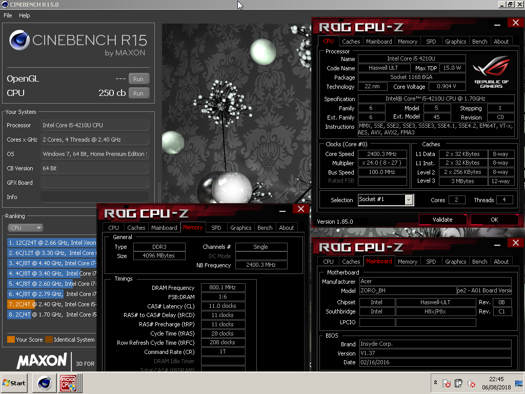Open Graphics tab in the Mainboard CPU-Z window
Image resolution: width=525 pixels, height=394 pixels.
[455, 262]
